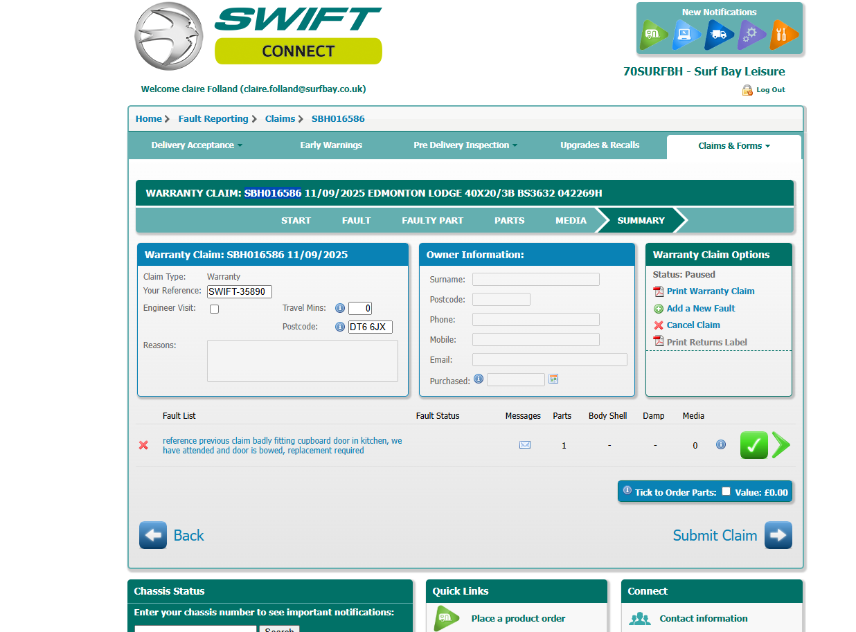
Task: Delete the cupboard door fault with red X
Action: (x=143, y=445)
